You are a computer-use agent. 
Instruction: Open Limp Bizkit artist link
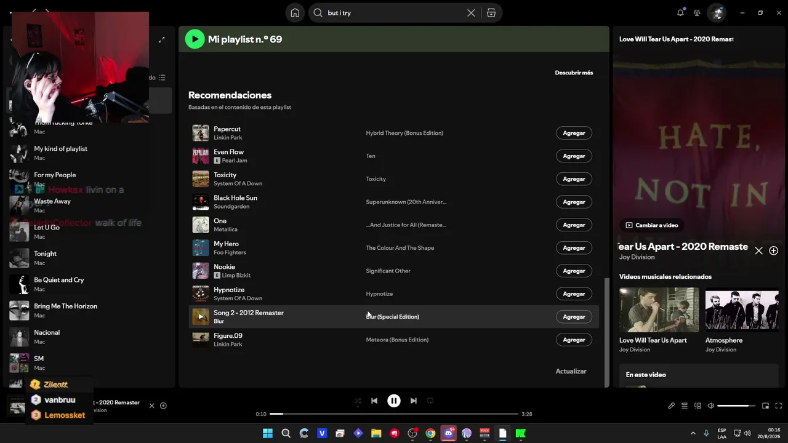coord(236,276)
